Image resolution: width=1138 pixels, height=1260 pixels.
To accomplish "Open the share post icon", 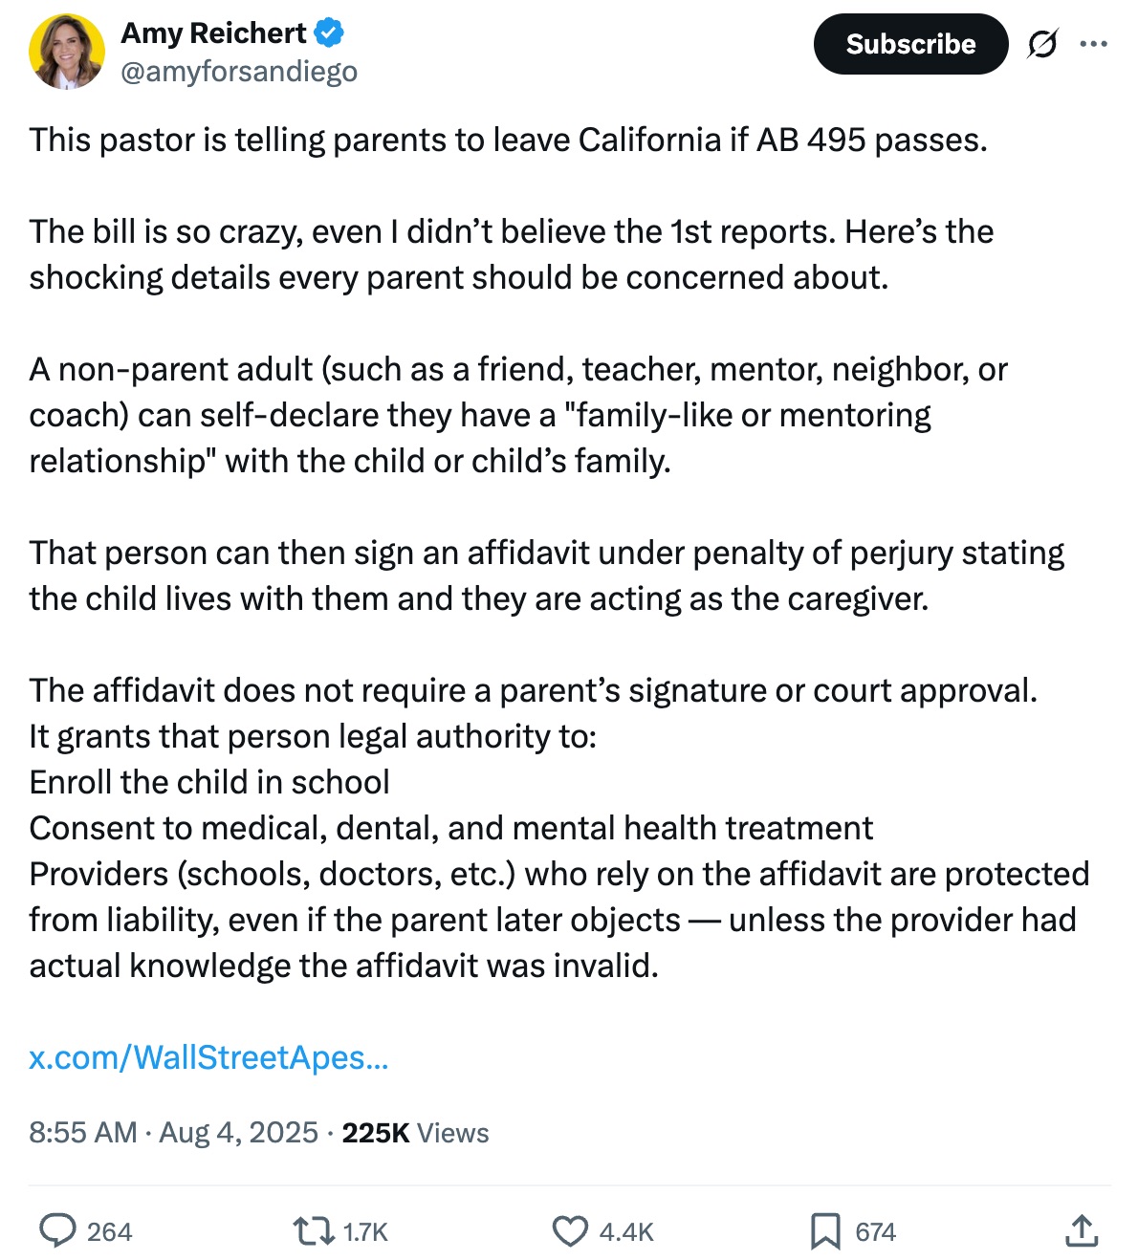I will pos(1082,1230).
